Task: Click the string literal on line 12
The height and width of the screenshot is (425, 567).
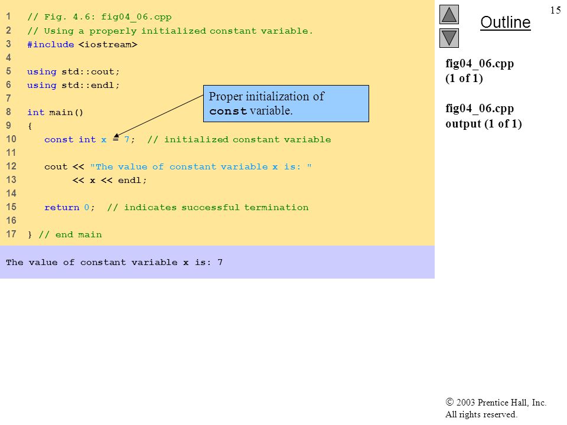Action: (x=201, y=166)
